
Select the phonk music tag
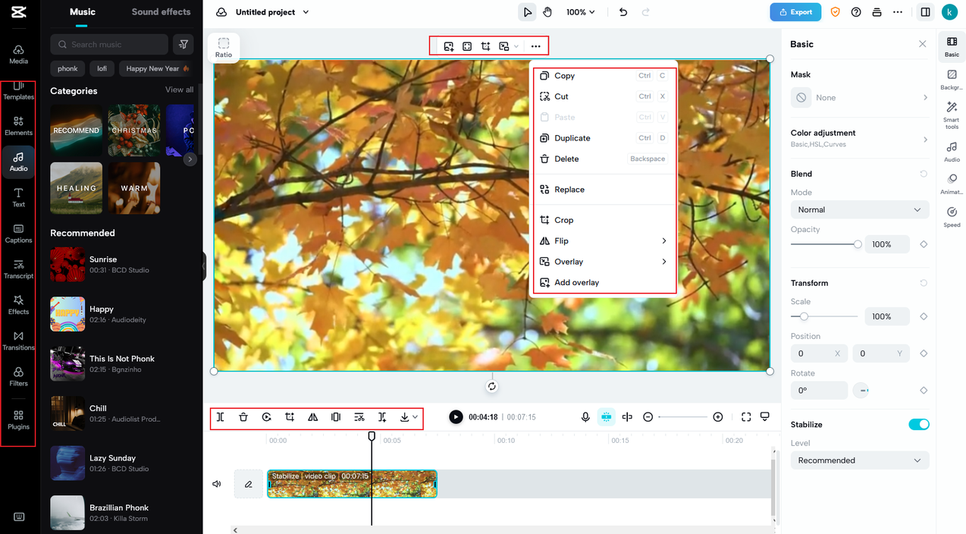click(x=67, y=68)
